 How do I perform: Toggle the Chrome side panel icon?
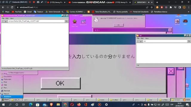pos(180,7)
